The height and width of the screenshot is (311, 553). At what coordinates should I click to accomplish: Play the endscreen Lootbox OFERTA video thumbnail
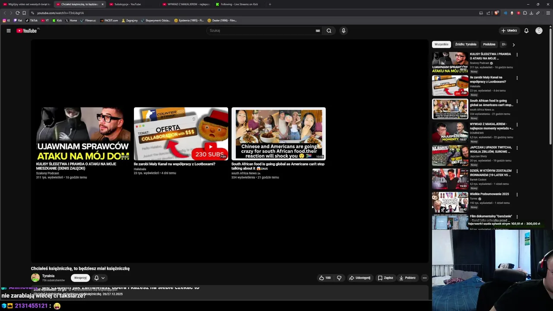pyautogui.click(x=181, y=134)
